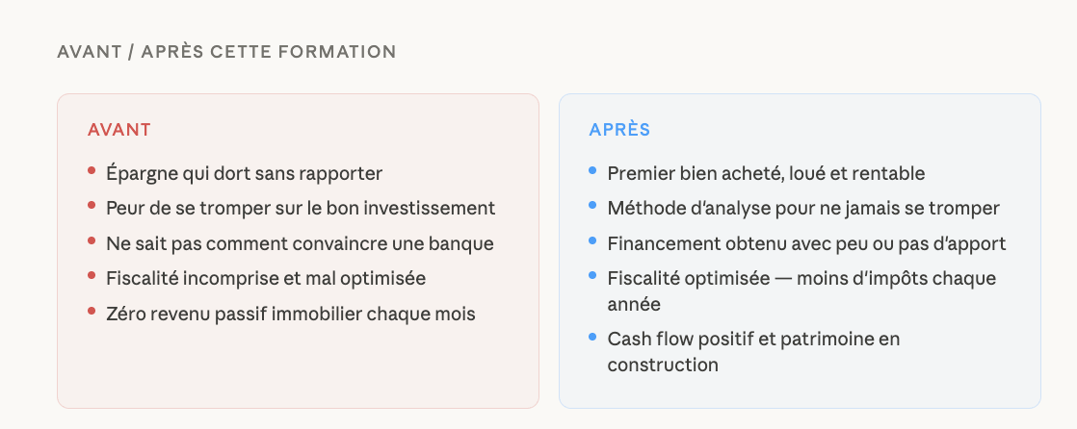Click "Zéro revenu passif immobilier chaque mois"
This screenshot has width=1077, height=429.
(291, 314)
